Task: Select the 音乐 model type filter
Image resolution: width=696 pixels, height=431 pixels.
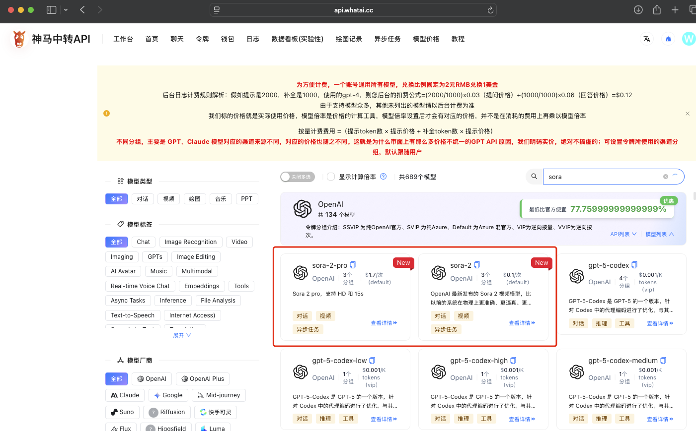Action: pos(221,199)
